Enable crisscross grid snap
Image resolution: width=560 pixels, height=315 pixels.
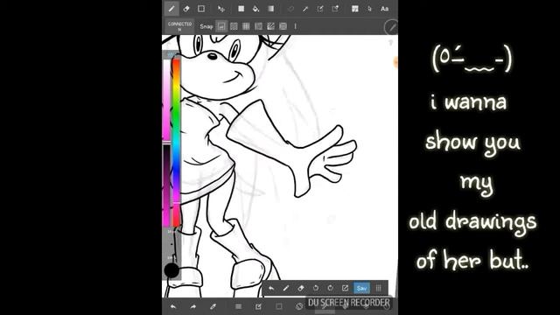(x=246, y=26)
